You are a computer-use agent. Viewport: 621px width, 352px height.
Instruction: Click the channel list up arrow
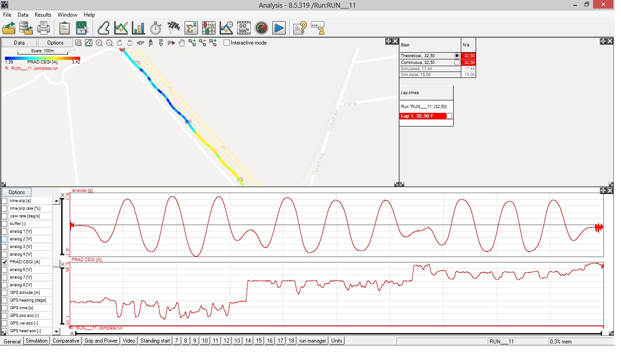56,201
